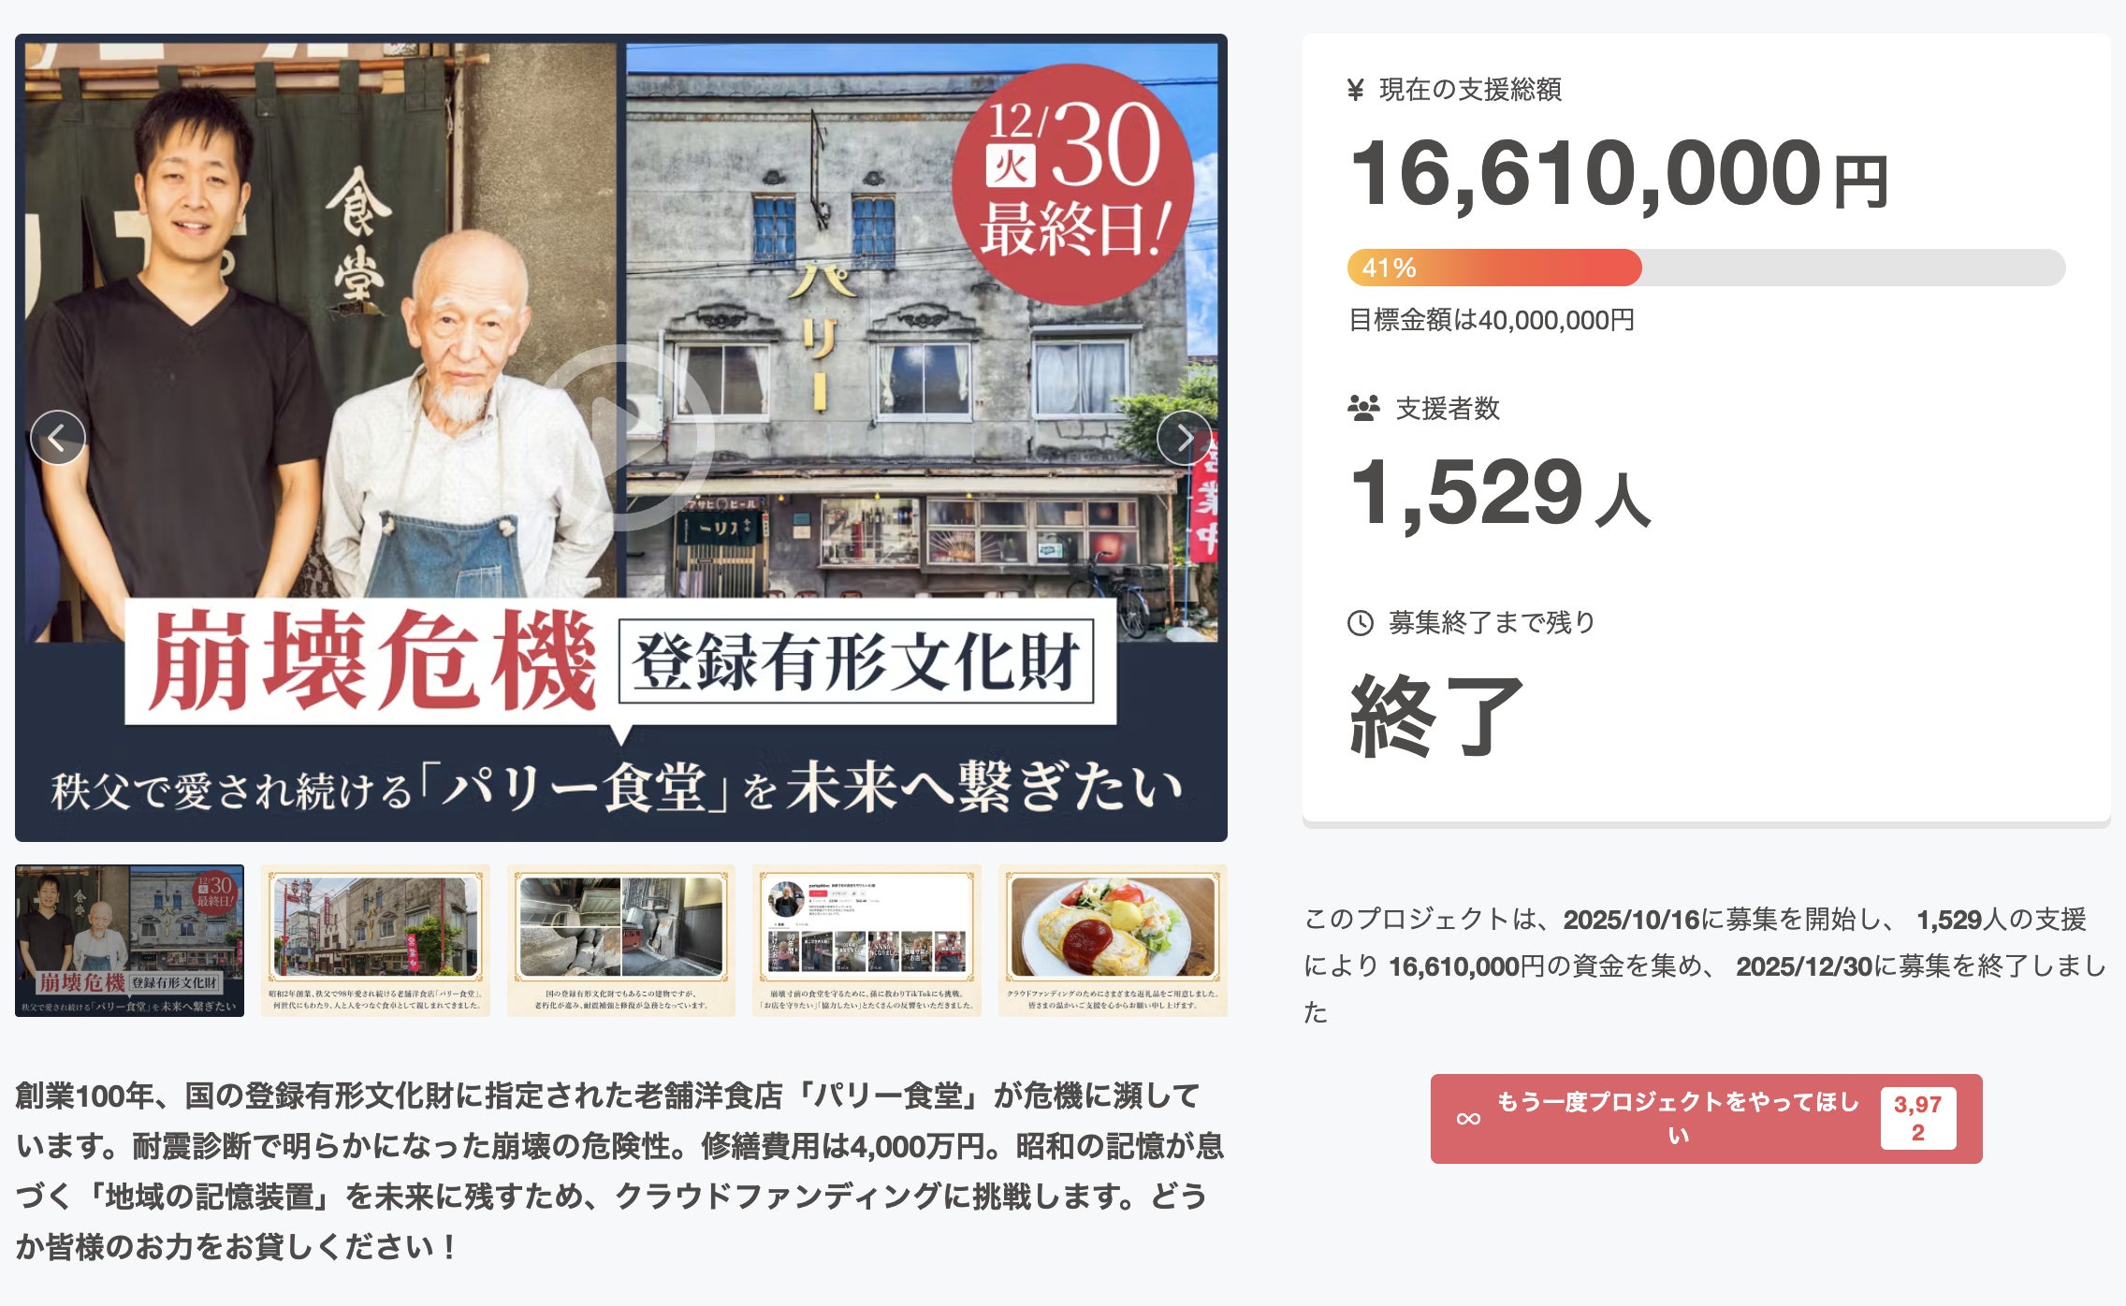
Task: Click the 1,529人 supporter count
Action: pyautogui.click(x=1500, y=493)
